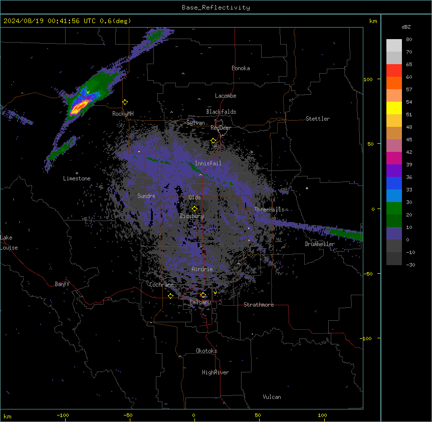Pick the orange 60-57 dBZ legend swatch
432x422 pixels.
tap(394, 83)
